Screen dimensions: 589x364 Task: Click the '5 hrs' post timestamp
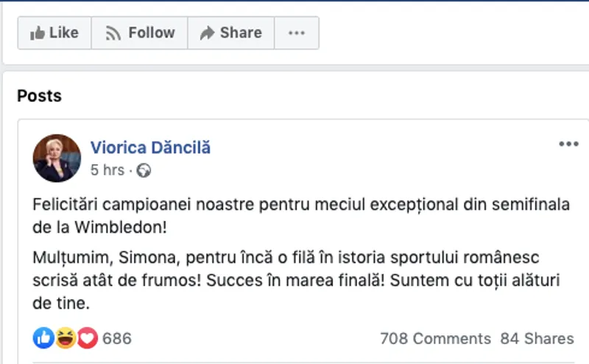click(x=107, y=170)
